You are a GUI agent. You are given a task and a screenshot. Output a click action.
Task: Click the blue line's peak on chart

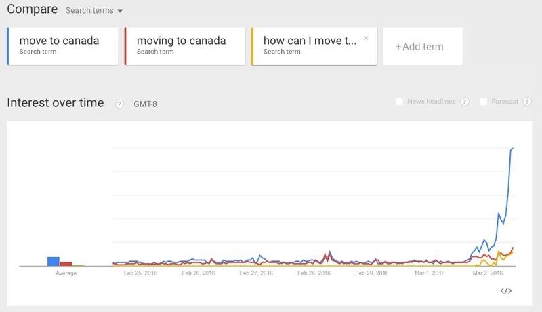pyautogui.click(x=513, y=148)
